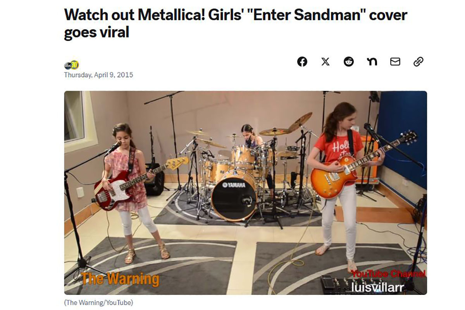This screenshot has height=310, width=465.
Task: Share the article on Facebook
Action: coord(302,62)
